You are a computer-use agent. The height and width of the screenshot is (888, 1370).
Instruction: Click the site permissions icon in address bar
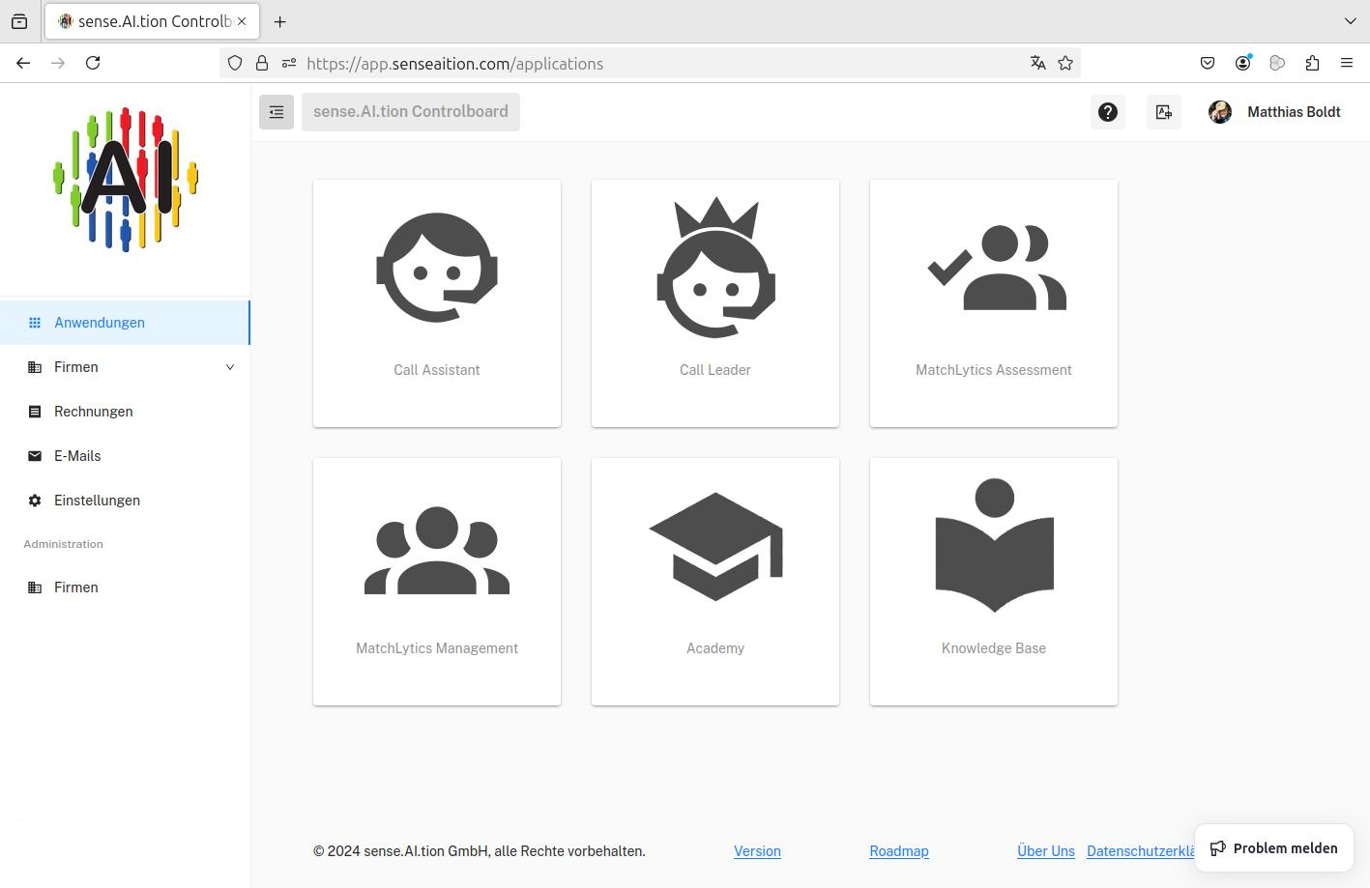[288, 63]
